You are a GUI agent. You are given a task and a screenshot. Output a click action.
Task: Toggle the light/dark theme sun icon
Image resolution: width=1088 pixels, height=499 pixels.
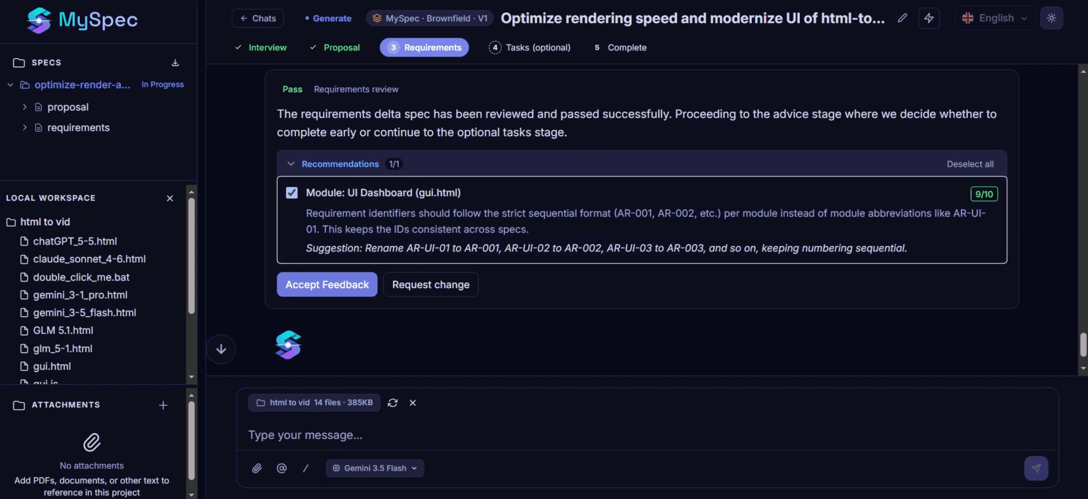(x=1051, y=18)
